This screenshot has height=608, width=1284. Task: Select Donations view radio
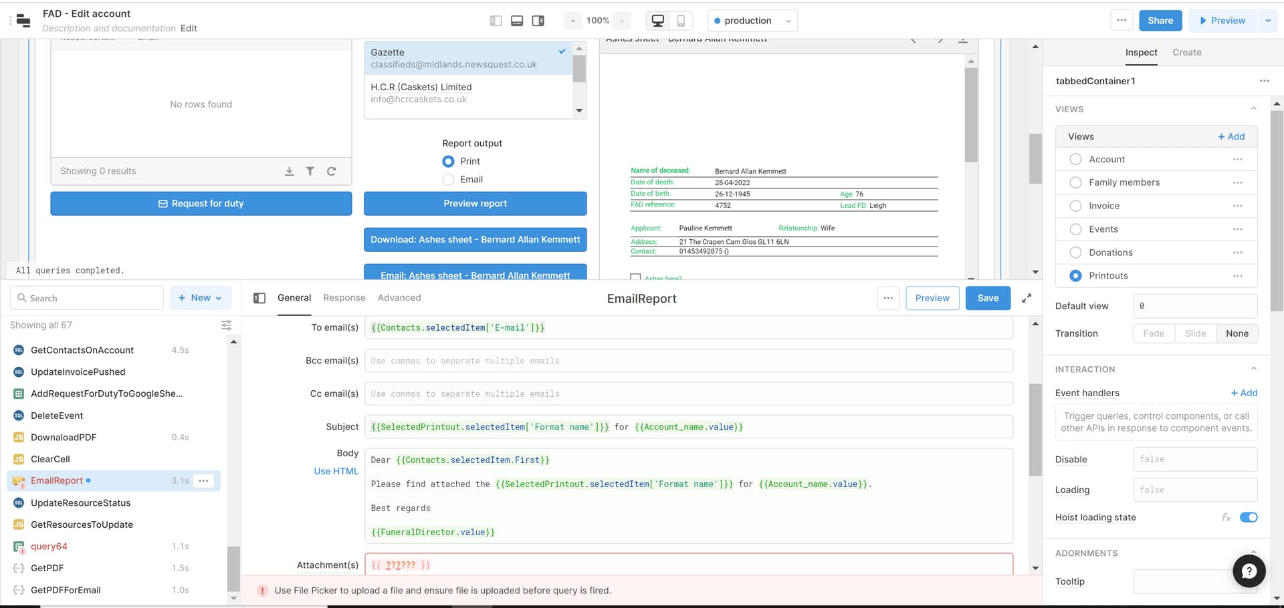[x=1075, y=253]
